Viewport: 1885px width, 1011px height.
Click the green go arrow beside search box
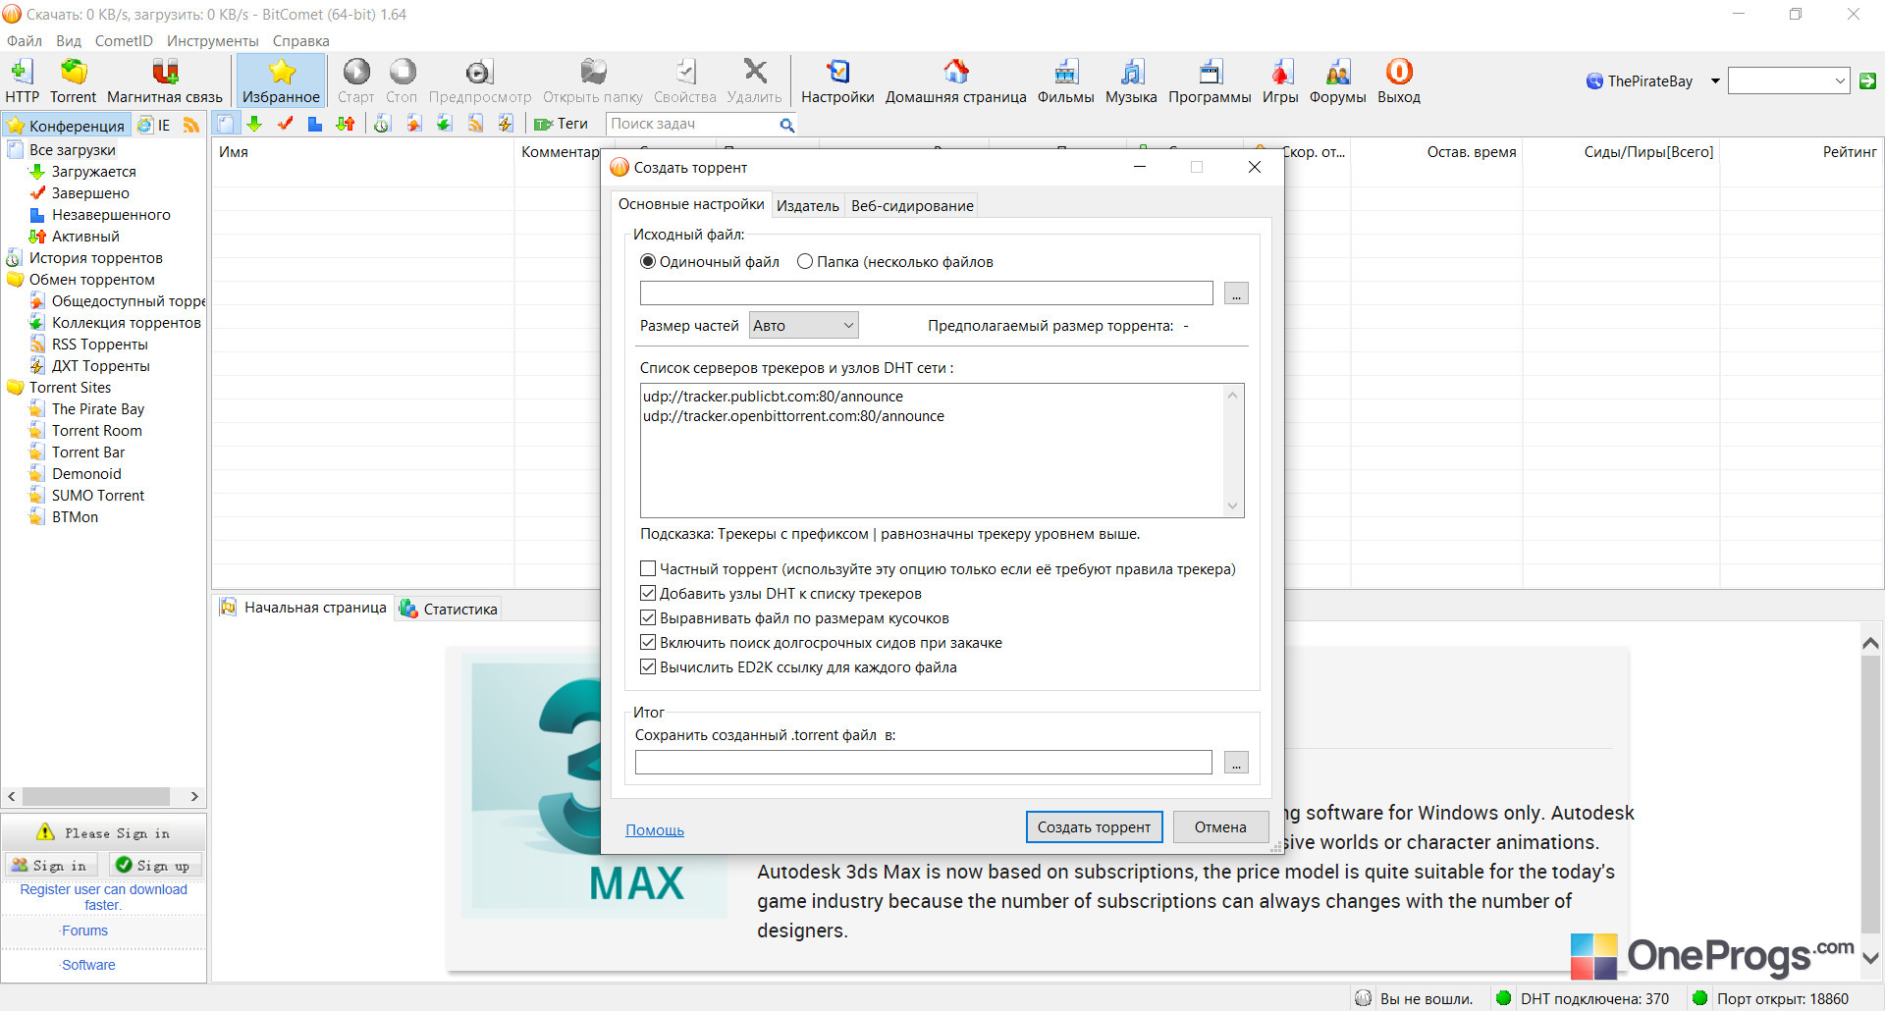coord(1867,81)
